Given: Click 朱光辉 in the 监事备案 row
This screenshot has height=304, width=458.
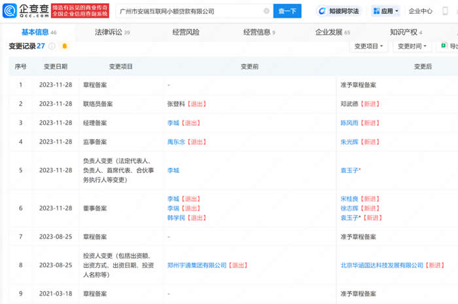Looking at the screenshot, I should click(349, 142).
